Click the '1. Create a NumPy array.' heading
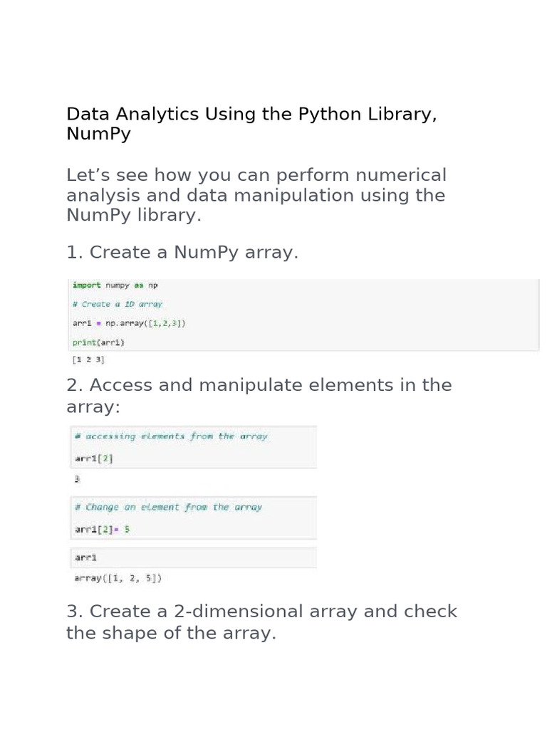547x729 pixels. point(182,253)
